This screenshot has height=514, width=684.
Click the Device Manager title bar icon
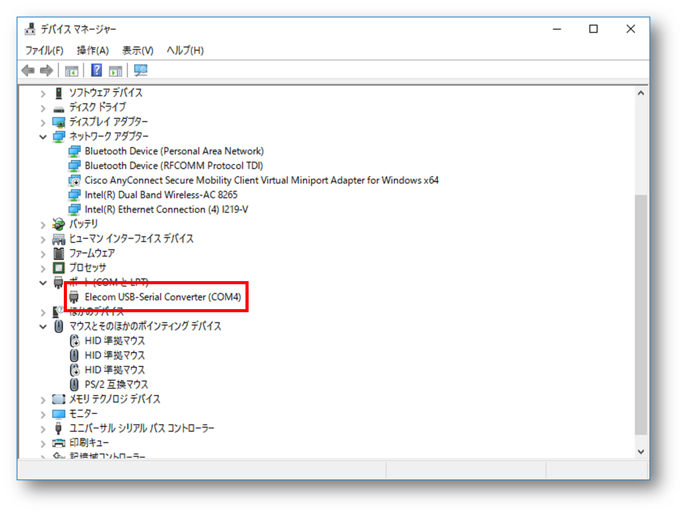30,29
